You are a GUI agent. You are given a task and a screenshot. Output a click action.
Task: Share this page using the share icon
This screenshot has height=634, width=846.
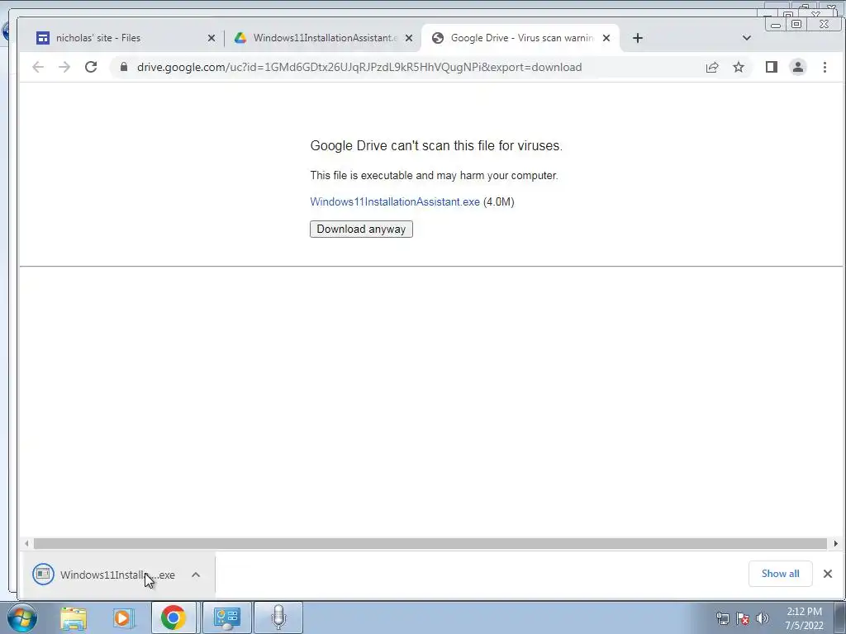tap(712, 67)
